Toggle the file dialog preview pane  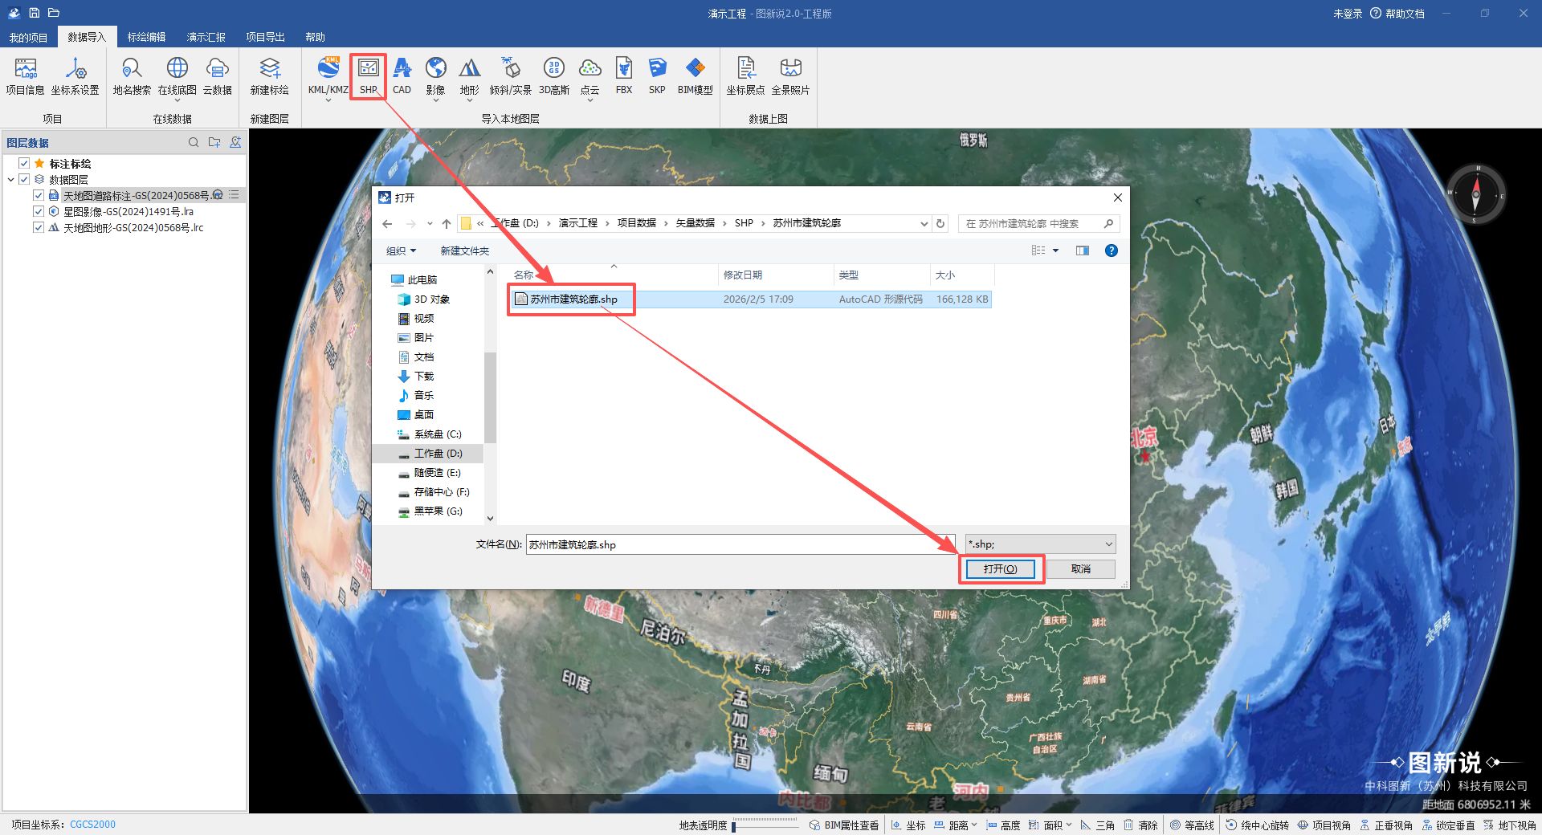1083,250
